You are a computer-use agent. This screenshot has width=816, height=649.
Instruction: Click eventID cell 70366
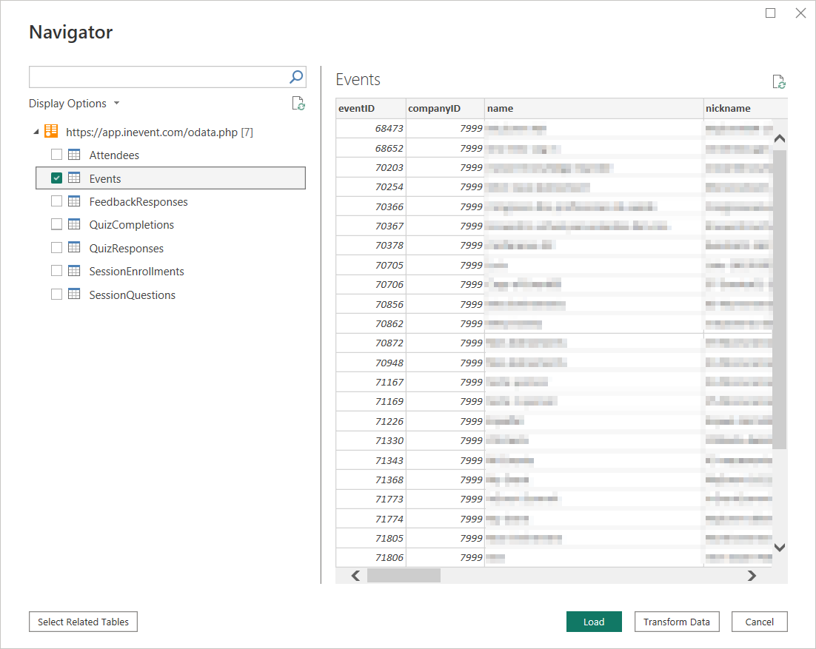370,206
